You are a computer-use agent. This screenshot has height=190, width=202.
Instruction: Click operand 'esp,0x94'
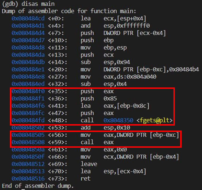pos(117,62)
